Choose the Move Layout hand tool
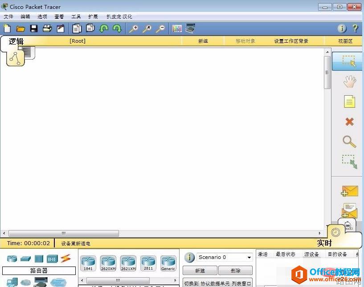 coord(350,81)
